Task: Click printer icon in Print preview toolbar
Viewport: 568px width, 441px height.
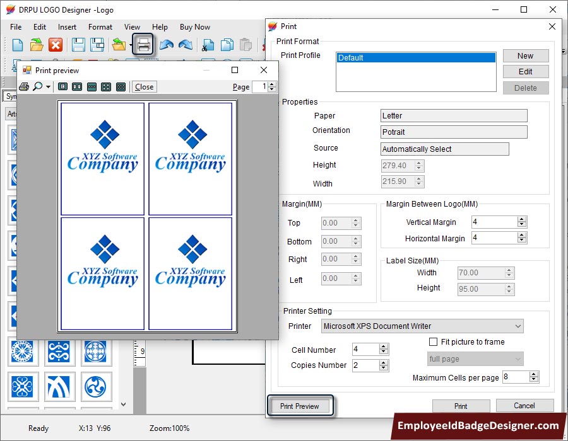Action: coord(24,87)
